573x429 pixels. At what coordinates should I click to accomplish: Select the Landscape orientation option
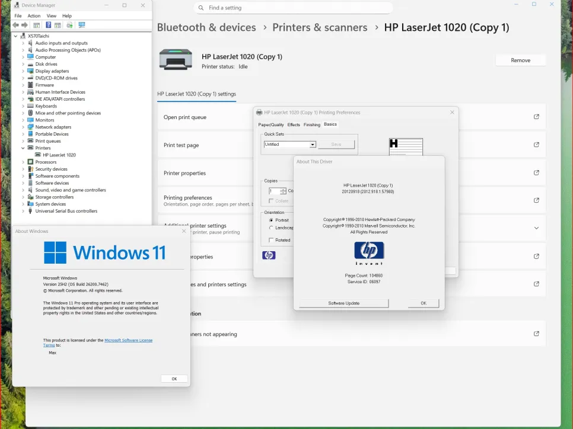coord(271,228)
